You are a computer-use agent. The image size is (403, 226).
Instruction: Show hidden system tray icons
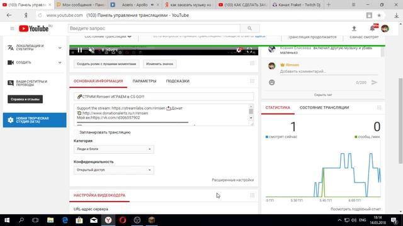tap(339, 220)
